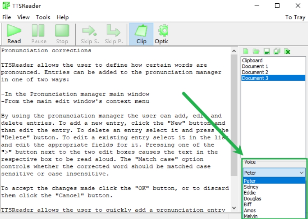Click the save floppy disk icon
The height and width of the screenshot is (219, 308).
(266, 51)
